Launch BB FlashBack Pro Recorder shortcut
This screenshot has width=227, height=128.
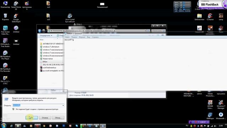pyautogui.click(x=5, y=68)
